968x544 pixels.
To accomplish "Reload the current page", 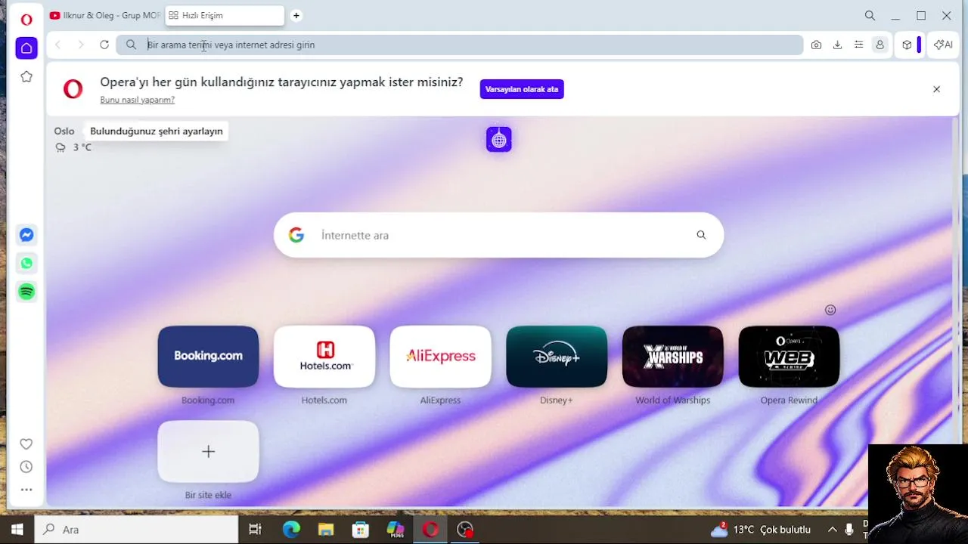I will pyautogui.click(x=104, y=45).
